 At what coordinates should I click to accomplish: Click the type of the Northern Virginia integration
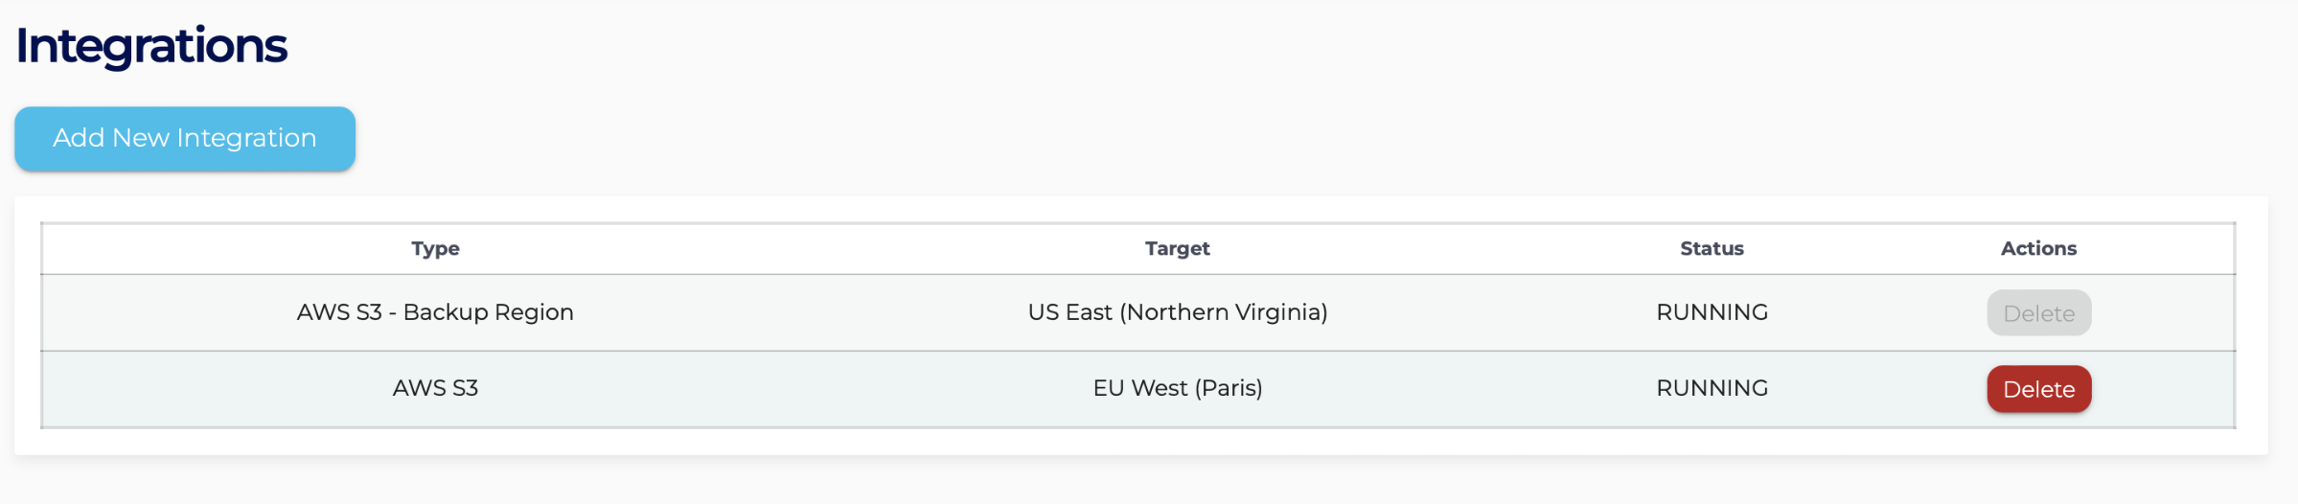[435, 312]
